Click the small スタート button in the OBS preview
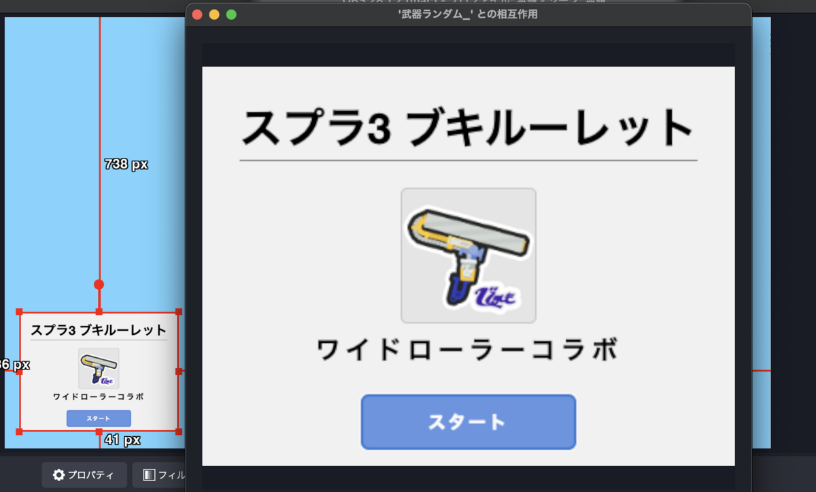 tap(99, 419)
